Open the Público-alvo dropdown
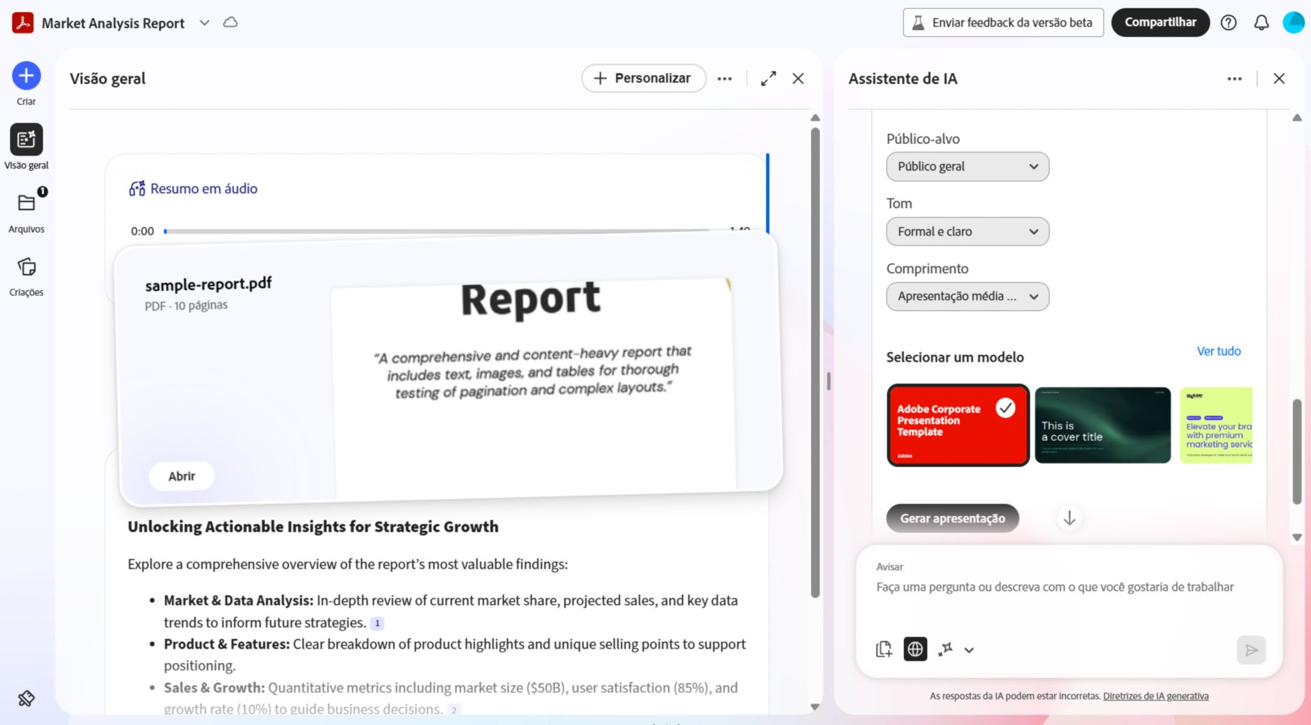Viewport: 1311px width, 725px height. pyautogui.click(x=968, y=167)
